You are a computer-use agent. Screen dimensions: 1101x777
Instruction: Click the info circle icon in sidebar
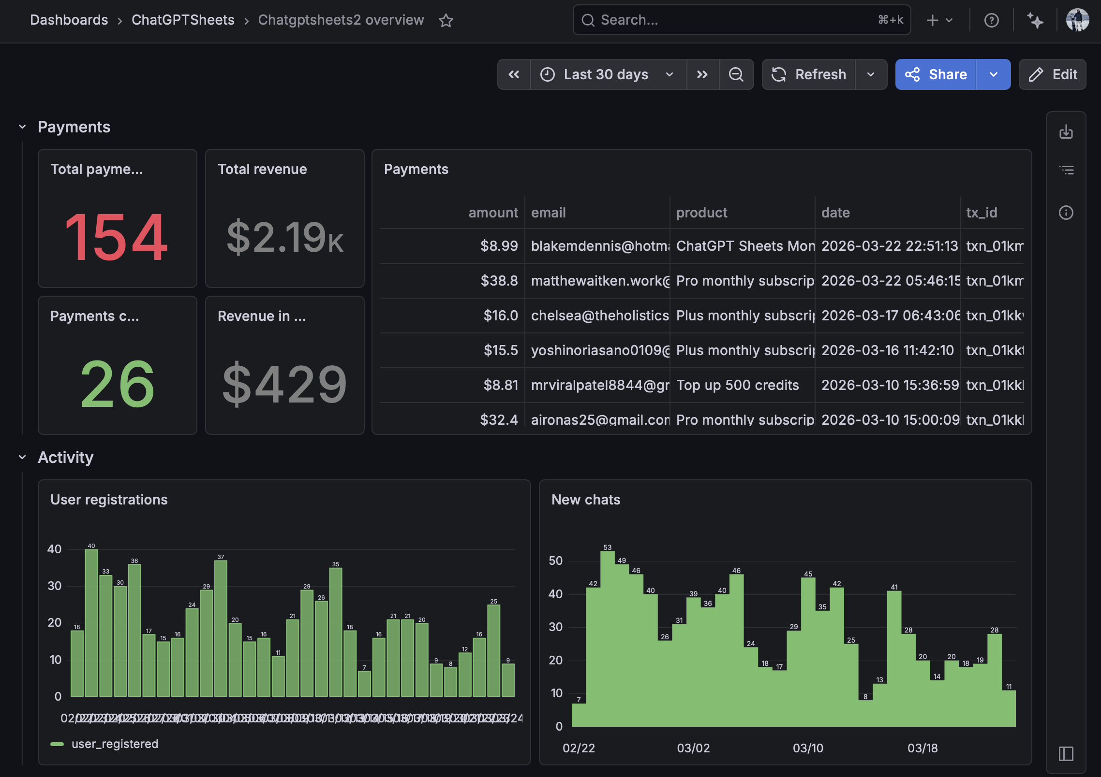(1066, 213)
